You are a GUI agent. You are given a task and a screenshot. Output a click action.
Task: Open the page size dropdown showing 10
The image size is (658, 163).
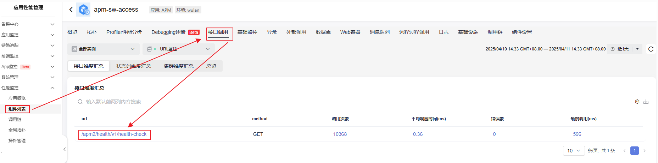(x=574, y=151)
